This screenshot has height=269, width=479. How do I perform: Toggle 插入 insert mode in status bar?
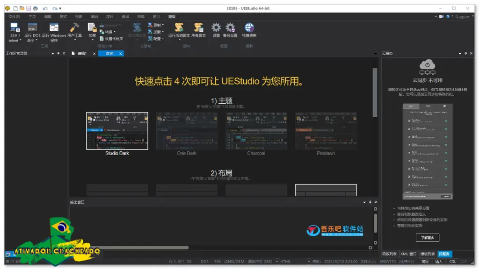coord(438,262)
